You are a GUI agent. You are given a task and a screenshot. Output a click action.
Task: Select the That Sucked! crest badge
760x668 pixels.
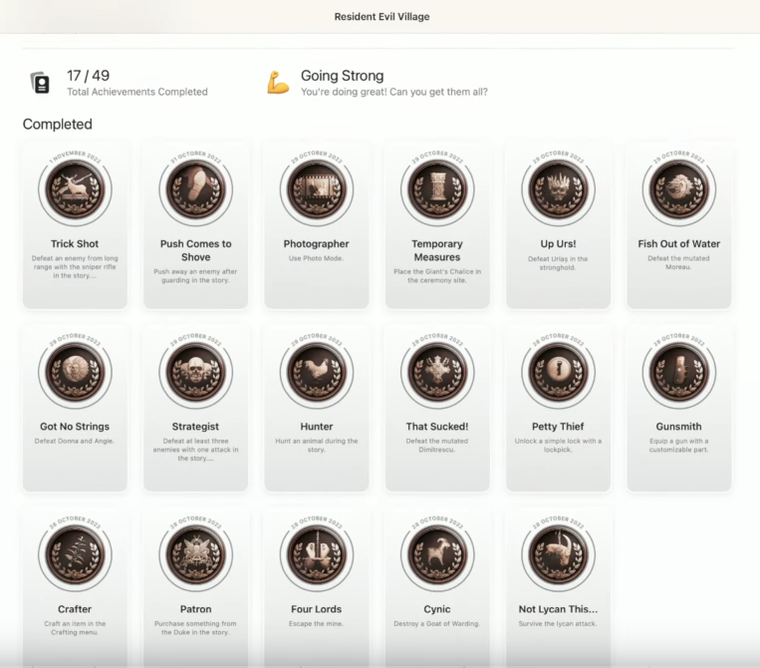tap(437, 372)
